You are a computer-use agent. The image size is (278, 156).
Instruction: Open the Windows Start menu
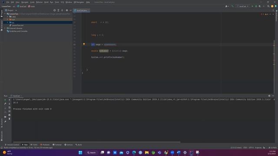click(80, 153)
